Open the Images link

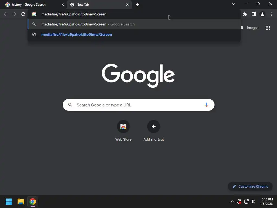pyautogui.click(x=252, y=28)
